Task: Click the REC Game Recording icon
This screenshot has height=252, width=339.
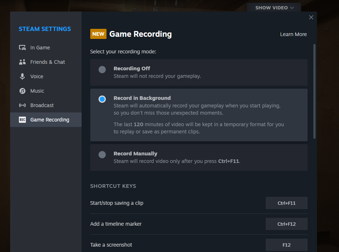Action: pos(22,120)
